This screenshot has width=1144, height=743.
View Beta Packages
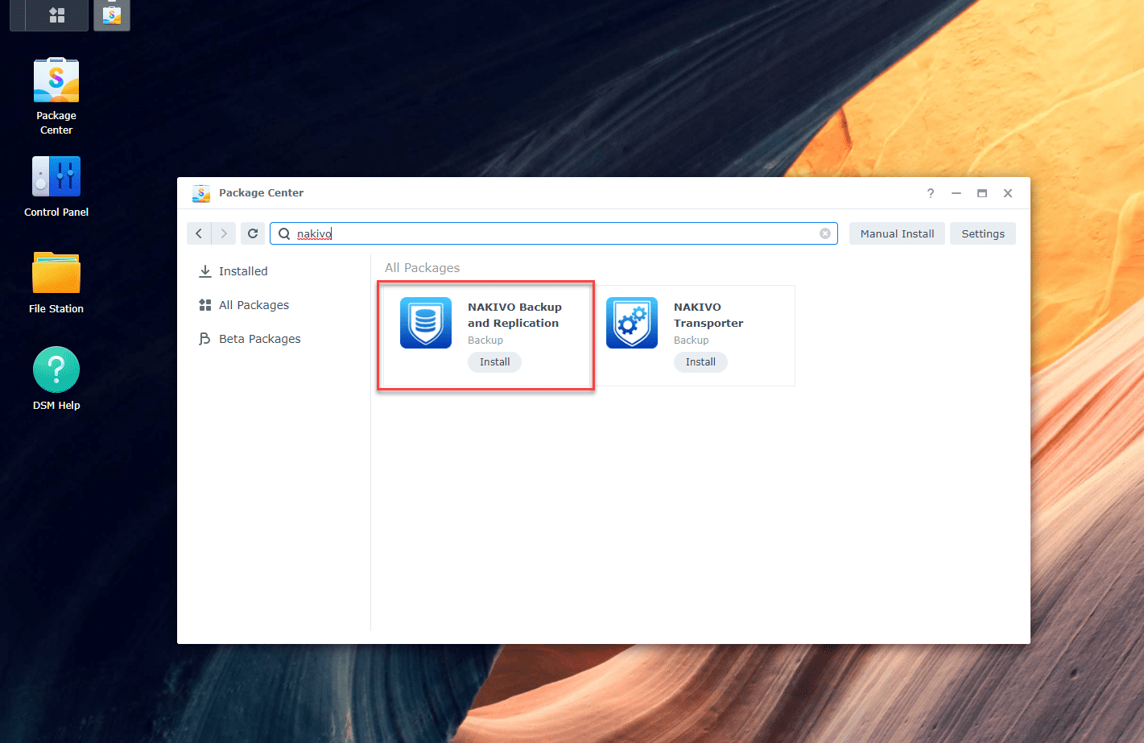(x=258, y=338)
